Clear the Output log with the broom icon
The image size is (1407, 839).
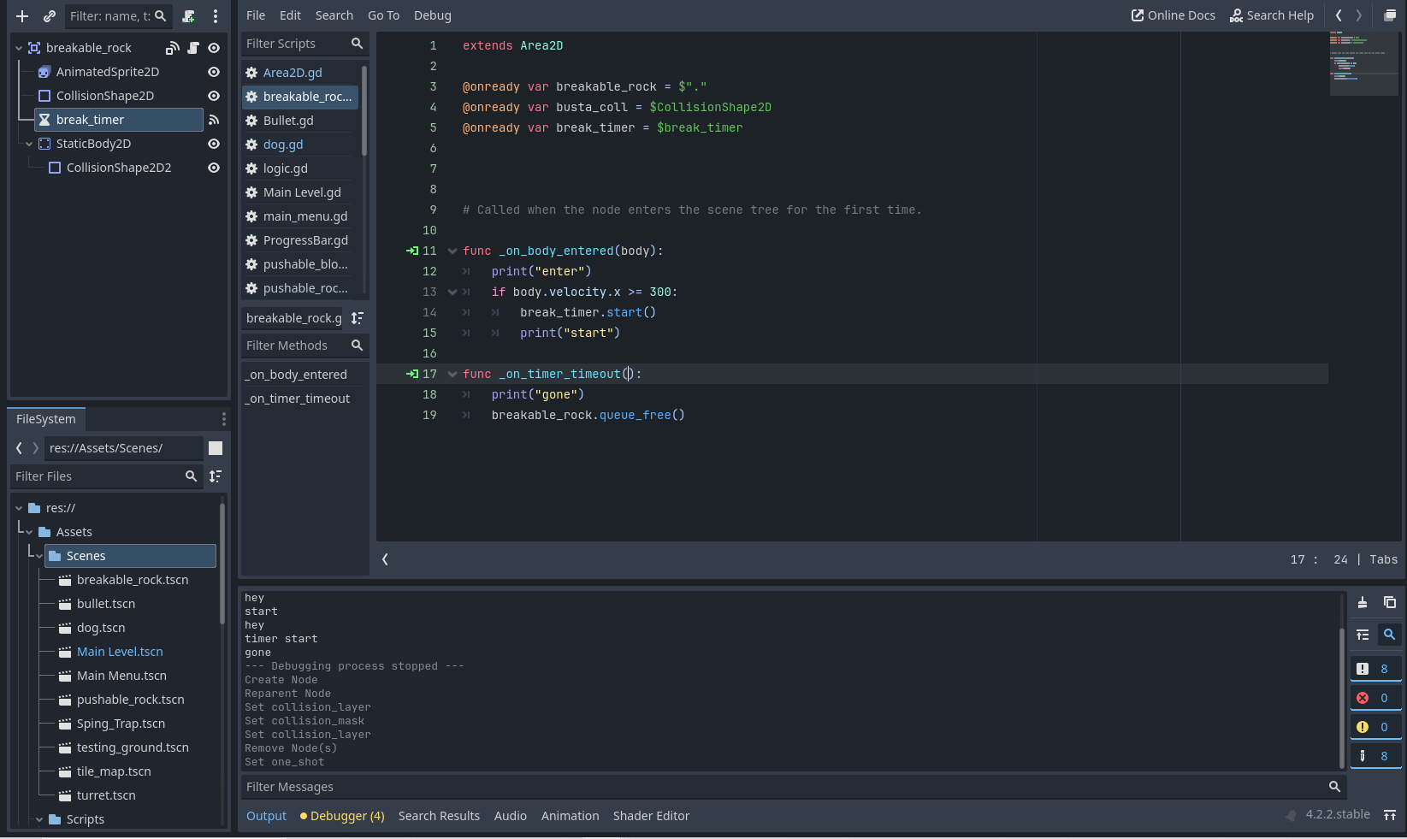(x=1363, y=602)
